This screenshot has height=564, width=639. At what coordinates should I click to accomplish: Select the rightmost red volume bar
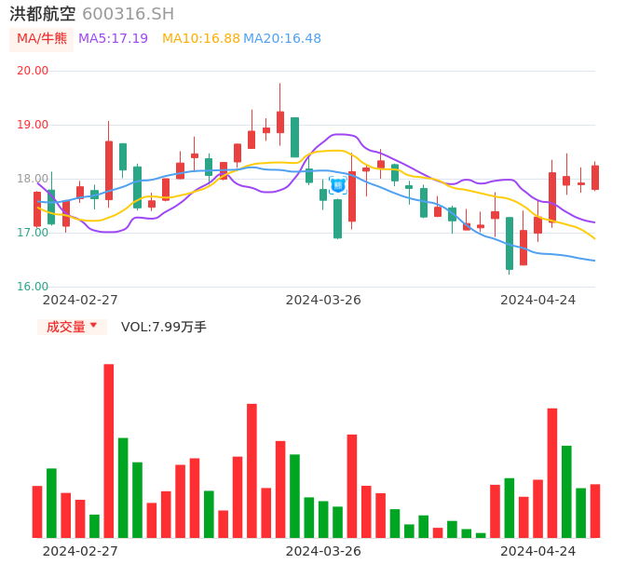tap(594, 510)
